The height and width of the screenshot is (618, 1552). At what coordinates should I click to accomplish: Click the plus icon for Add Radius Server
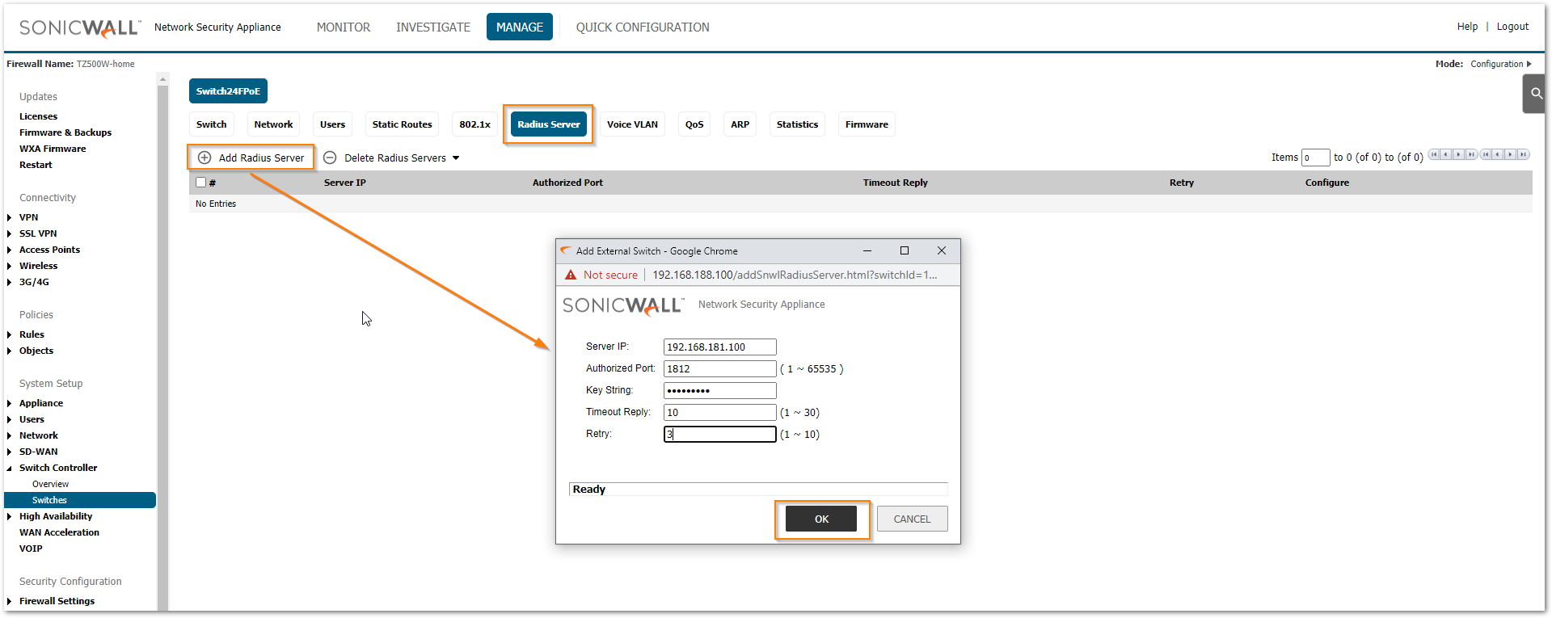205,158
